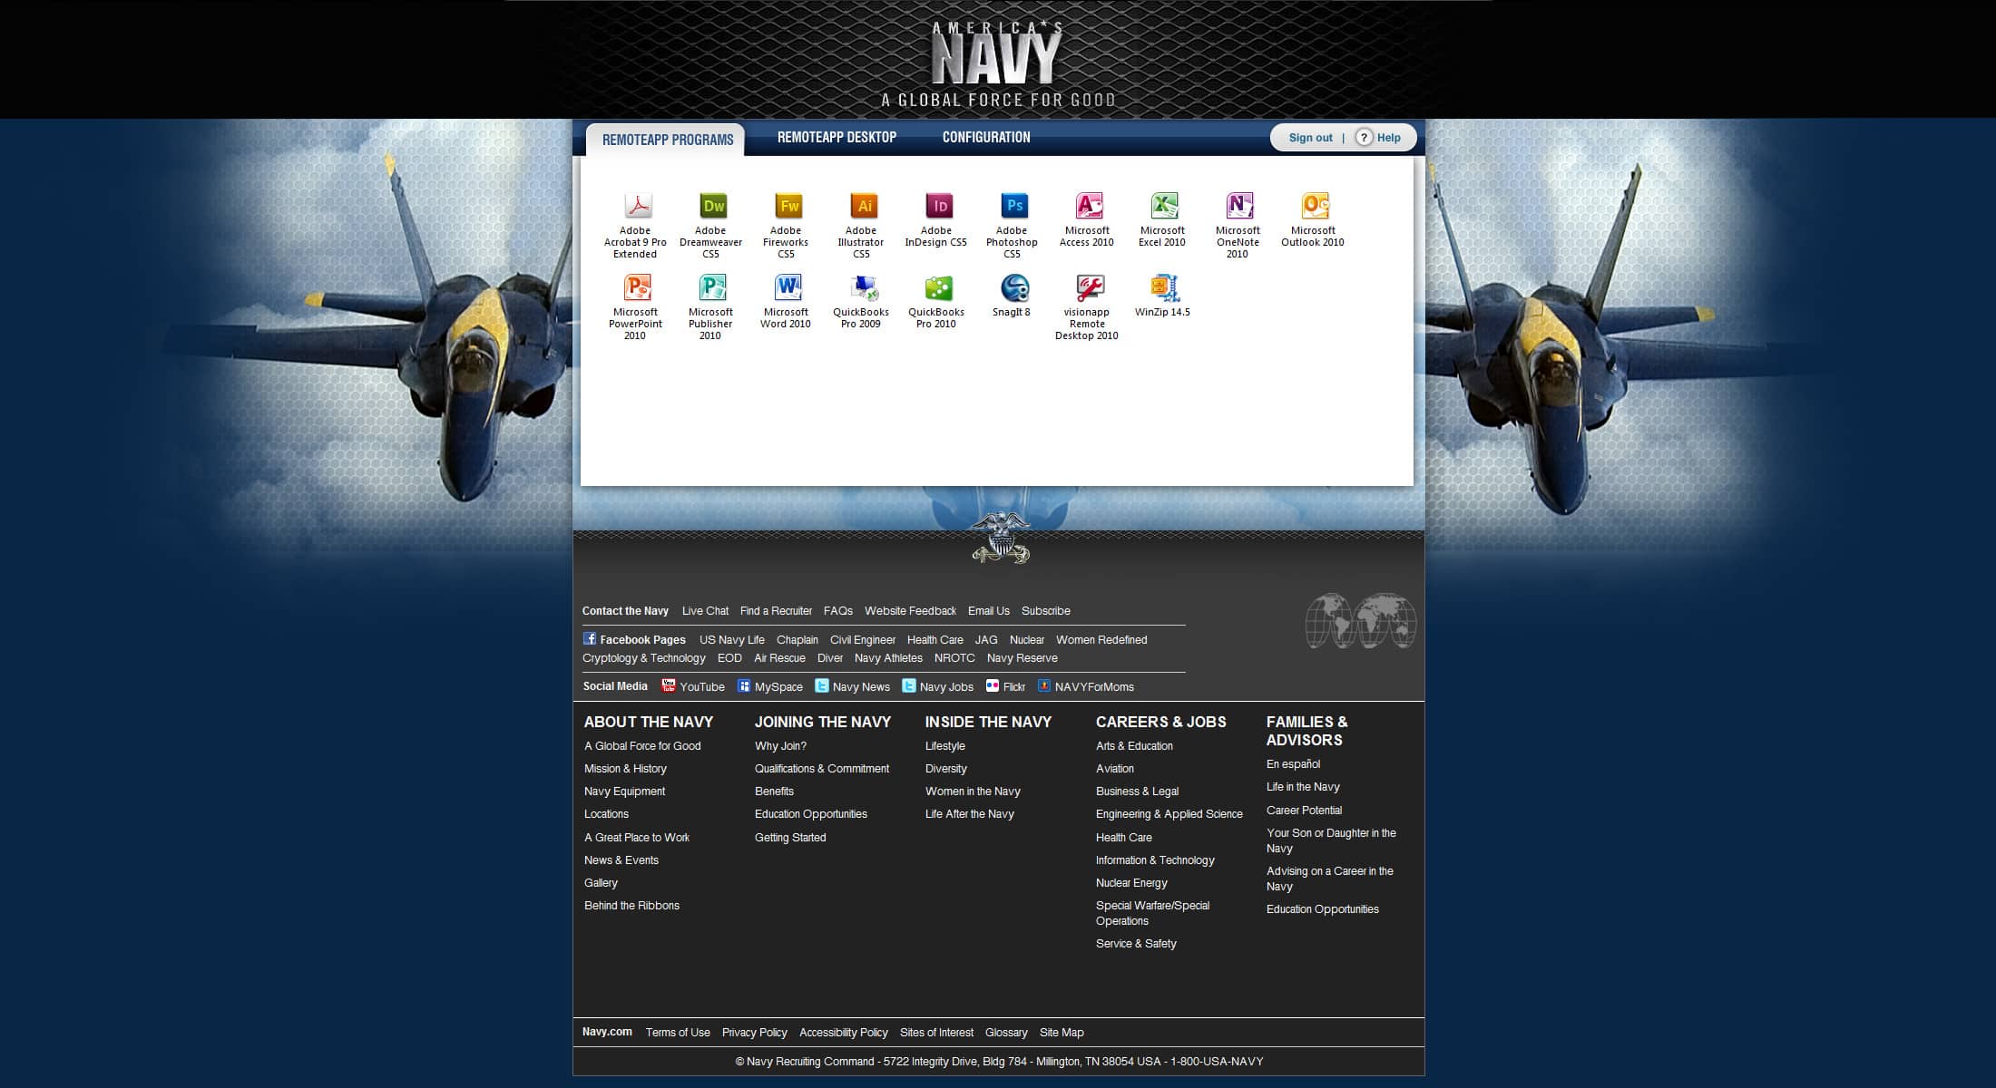Image resolution: width=1996 pixels, height=1088 pixels.
Task: Click Navy Equipment link
Action: tap(624, 792)
